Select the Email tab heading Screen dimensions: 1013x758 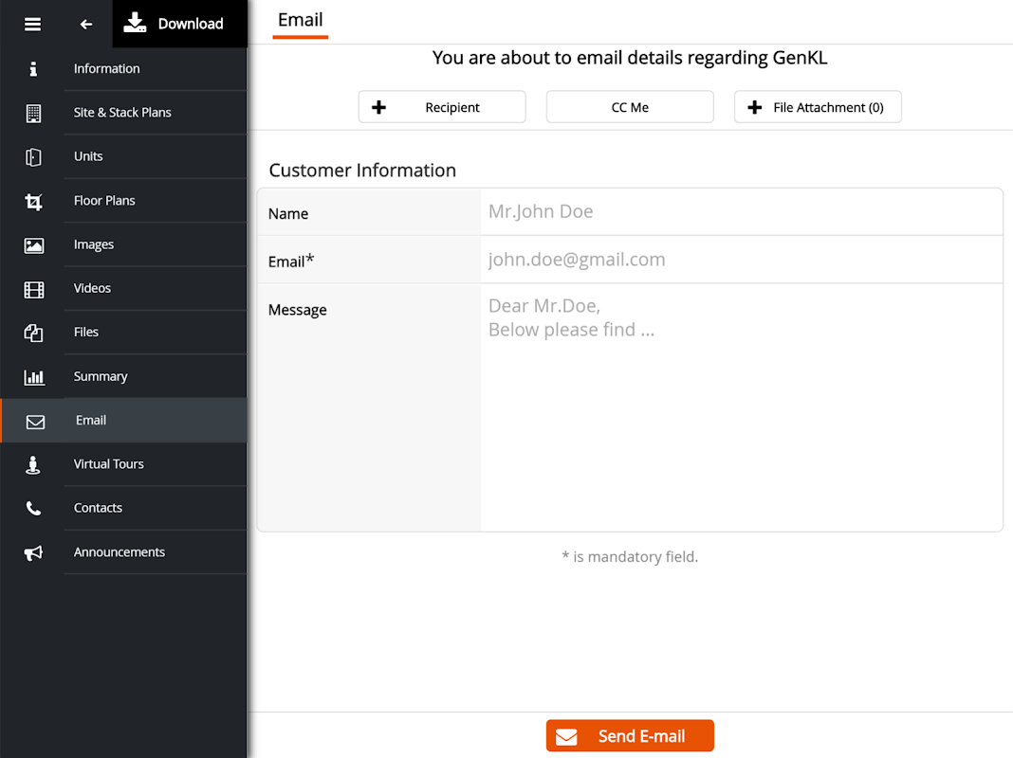click(x=300, y=20)
